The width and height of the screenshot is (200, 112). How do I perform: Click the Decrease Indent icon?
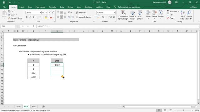click(69, 17)
